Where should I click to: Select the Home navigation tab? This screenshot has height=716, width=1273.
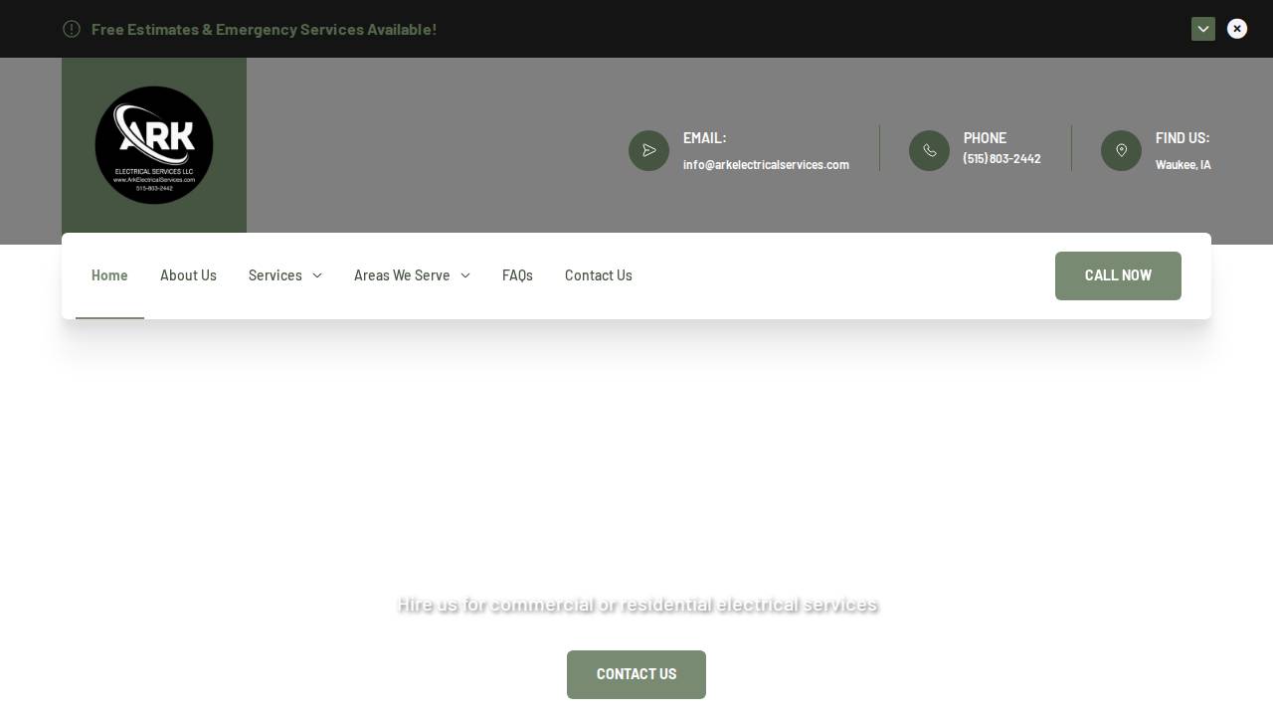click(109, 275)
